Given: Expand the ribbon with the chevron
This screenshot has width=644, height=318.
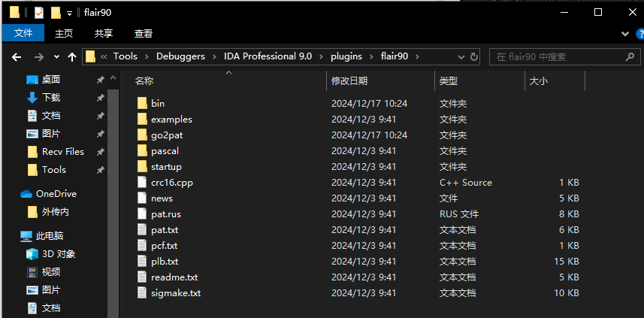Looking at the screenshot, I should coord(625,34).
